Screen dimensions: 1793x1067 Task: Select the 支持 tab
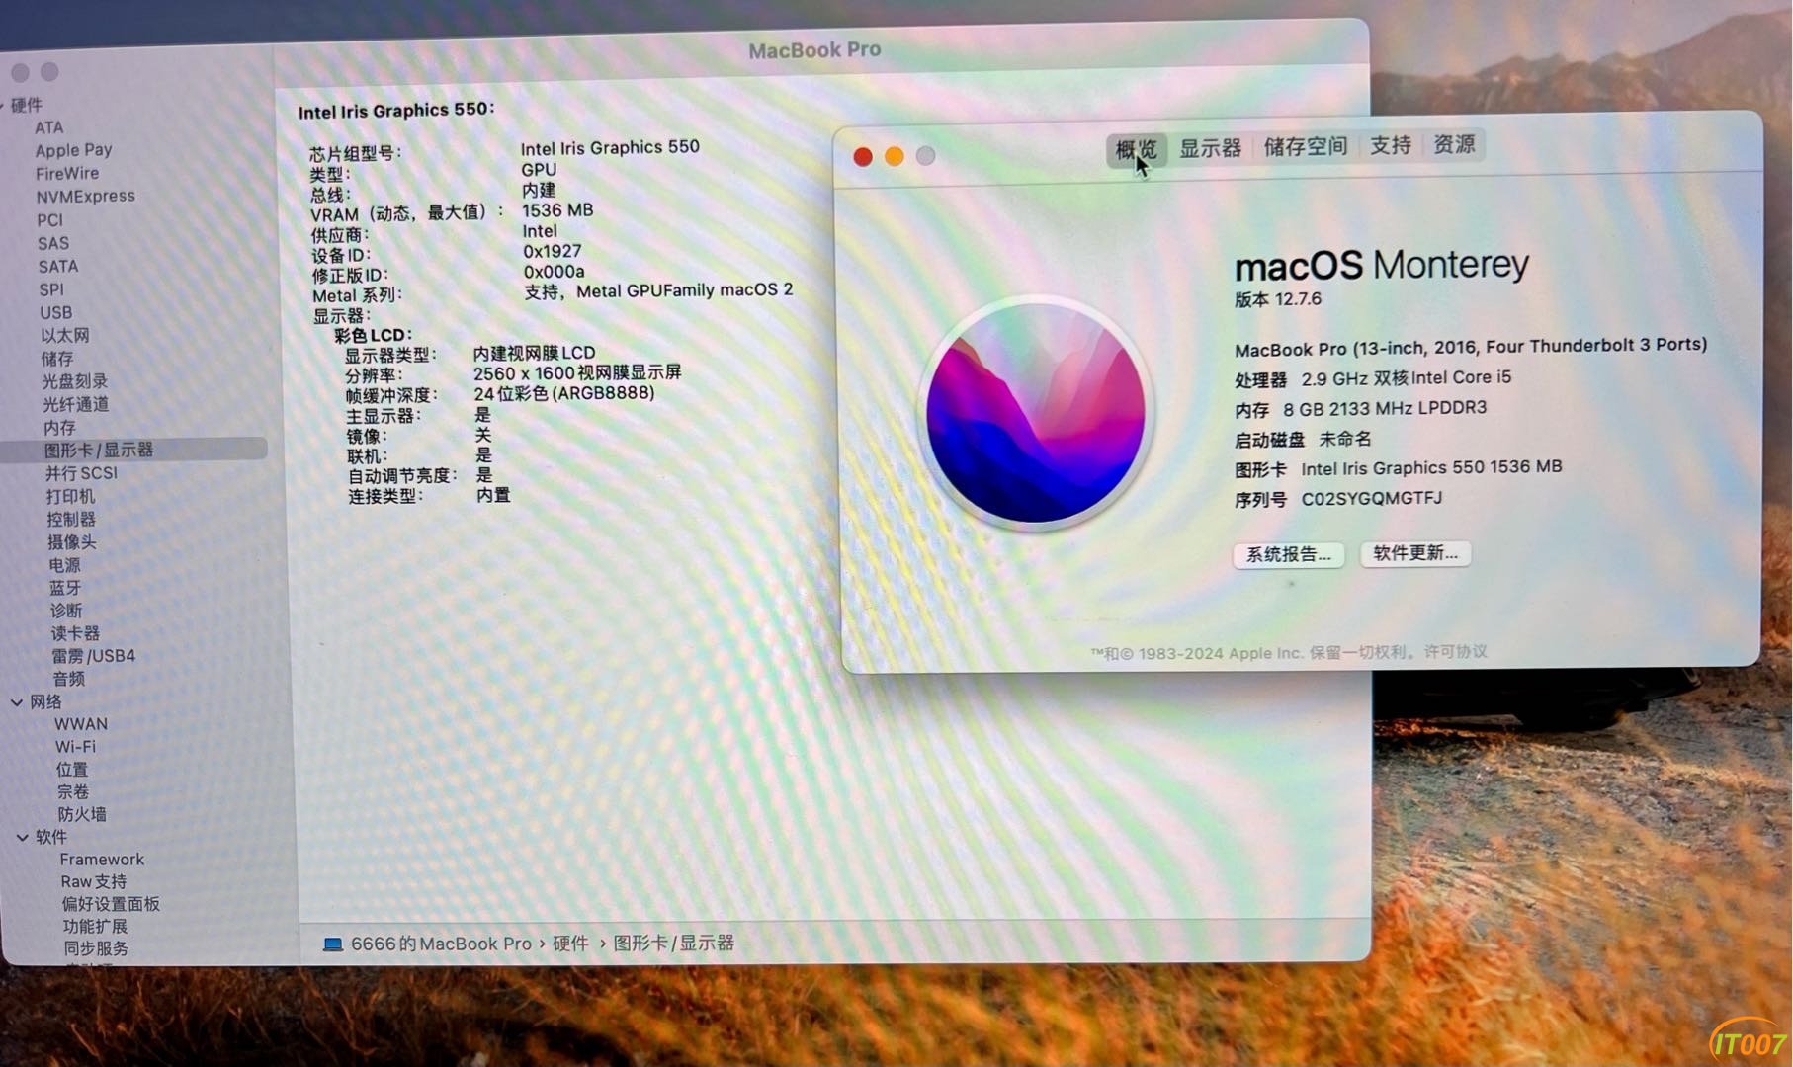[1390, 146]
